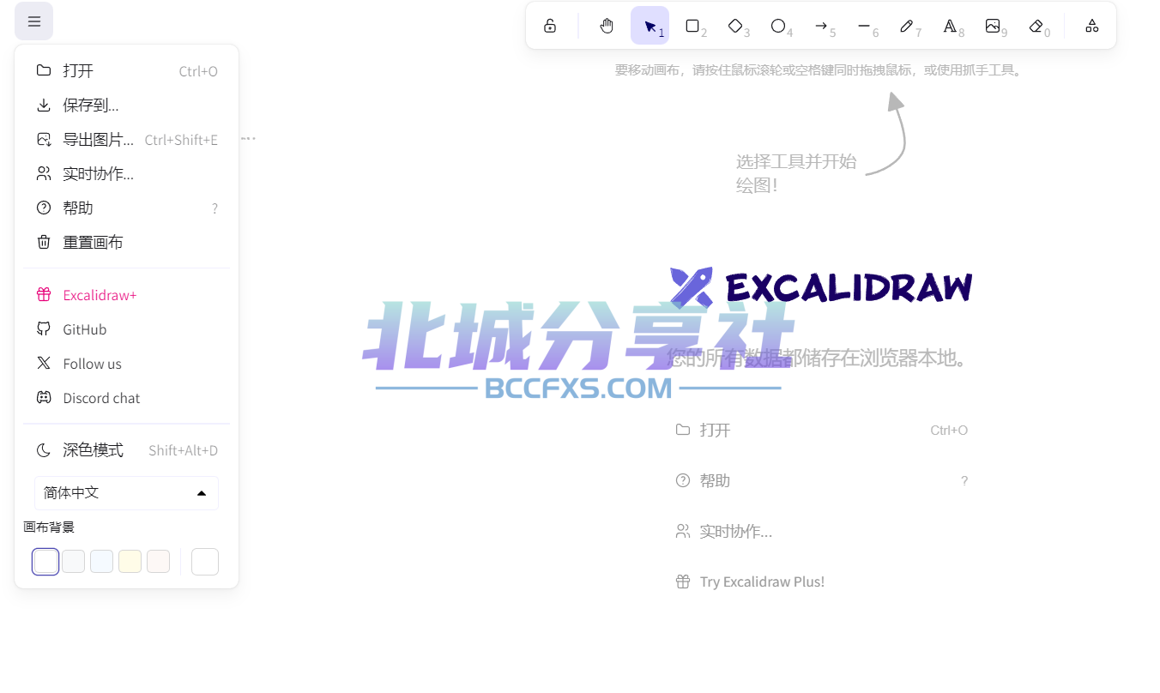Click the moon icon for dark mode
1160x693 pixels.
pyautogui.click(x=44, y=450)
